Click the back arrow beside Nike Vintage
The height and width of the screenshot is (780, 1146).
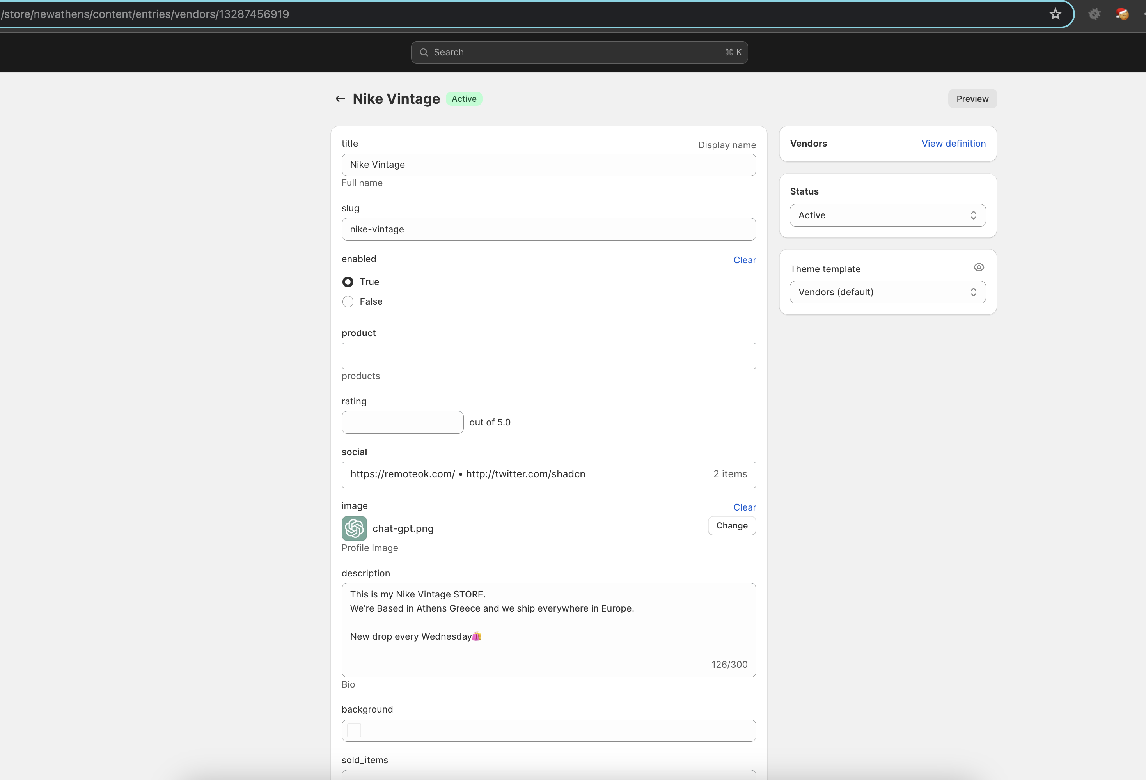point(340,99)
